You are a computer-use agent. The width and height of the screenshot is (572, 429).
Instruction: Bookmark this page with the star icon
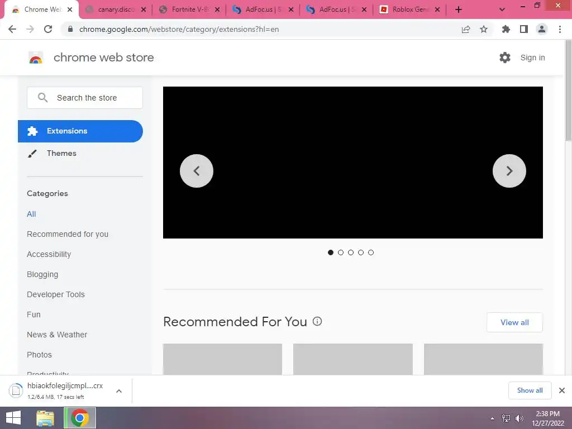[484, 29]
